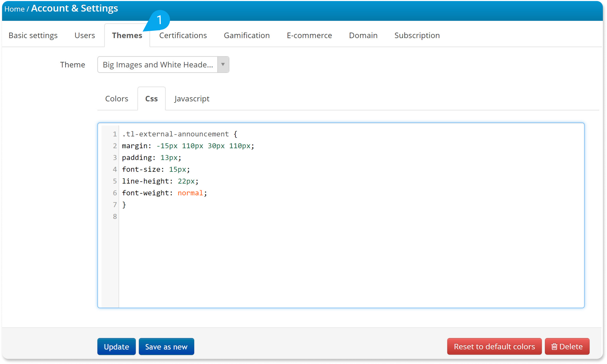The height and width of the screenshot is (364, 607).
Task: Open the Big Images and White Header theme selector
Action: coord(158,65)
